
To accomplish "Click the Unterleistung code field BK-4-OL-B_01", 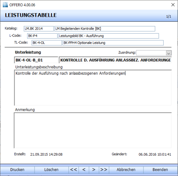I will [36, 60].
